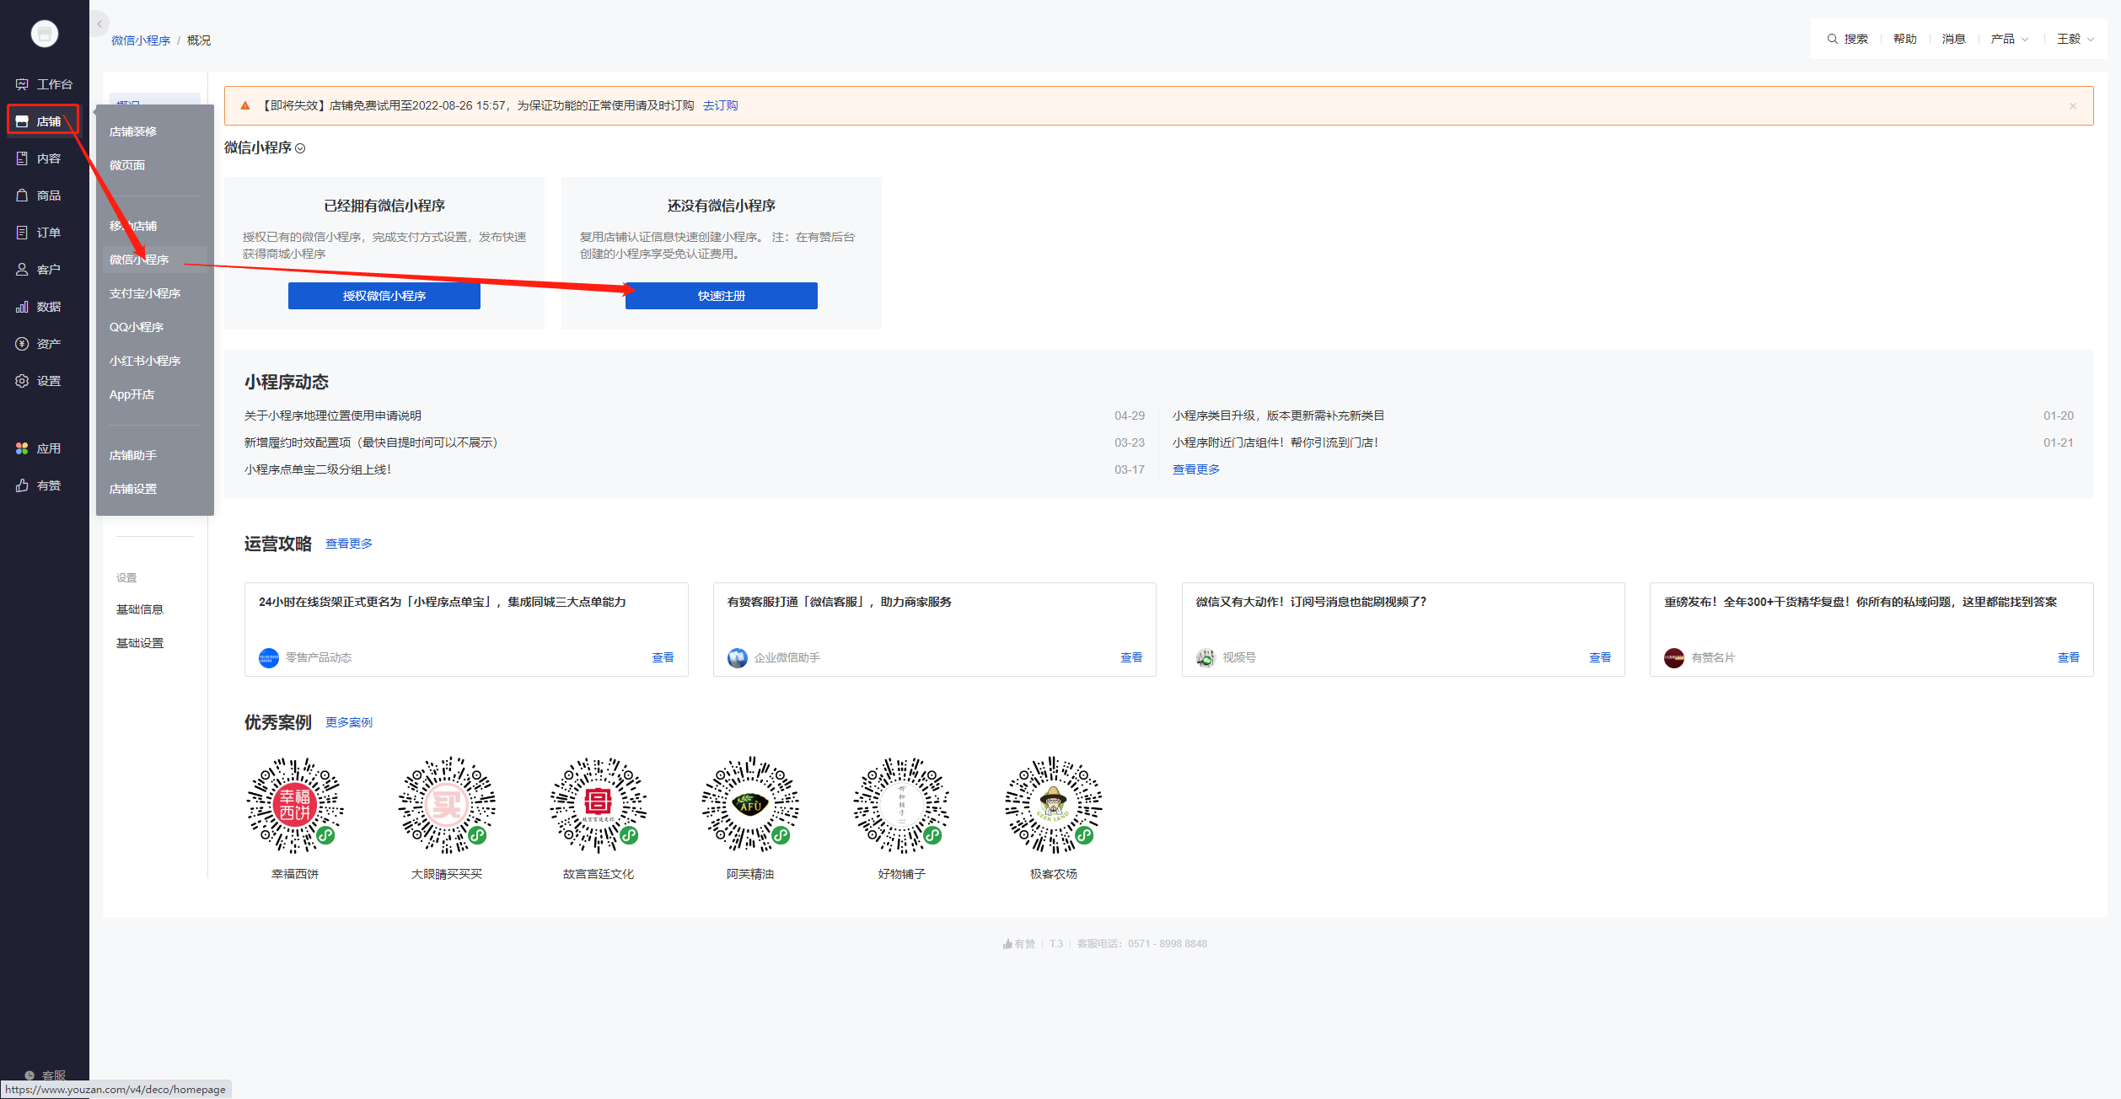
Task: Dismiss the trial expiry warning banner
Action: [2072, 106]
